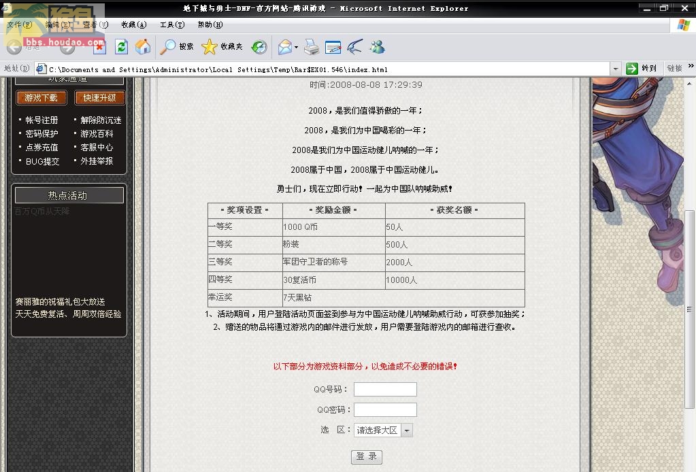696x472 pixels.
Task: Open the 工具(T) menu
Action: click(x=172, y=25)
